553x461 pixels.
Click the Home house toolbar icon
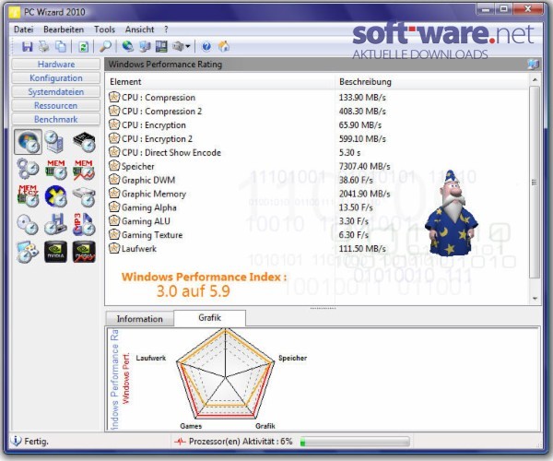pos(224,46)
